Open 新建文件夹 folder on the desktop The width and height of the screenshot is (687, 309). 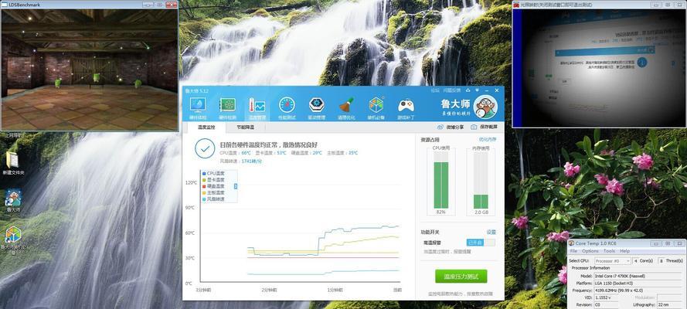[x=12, y=160]
